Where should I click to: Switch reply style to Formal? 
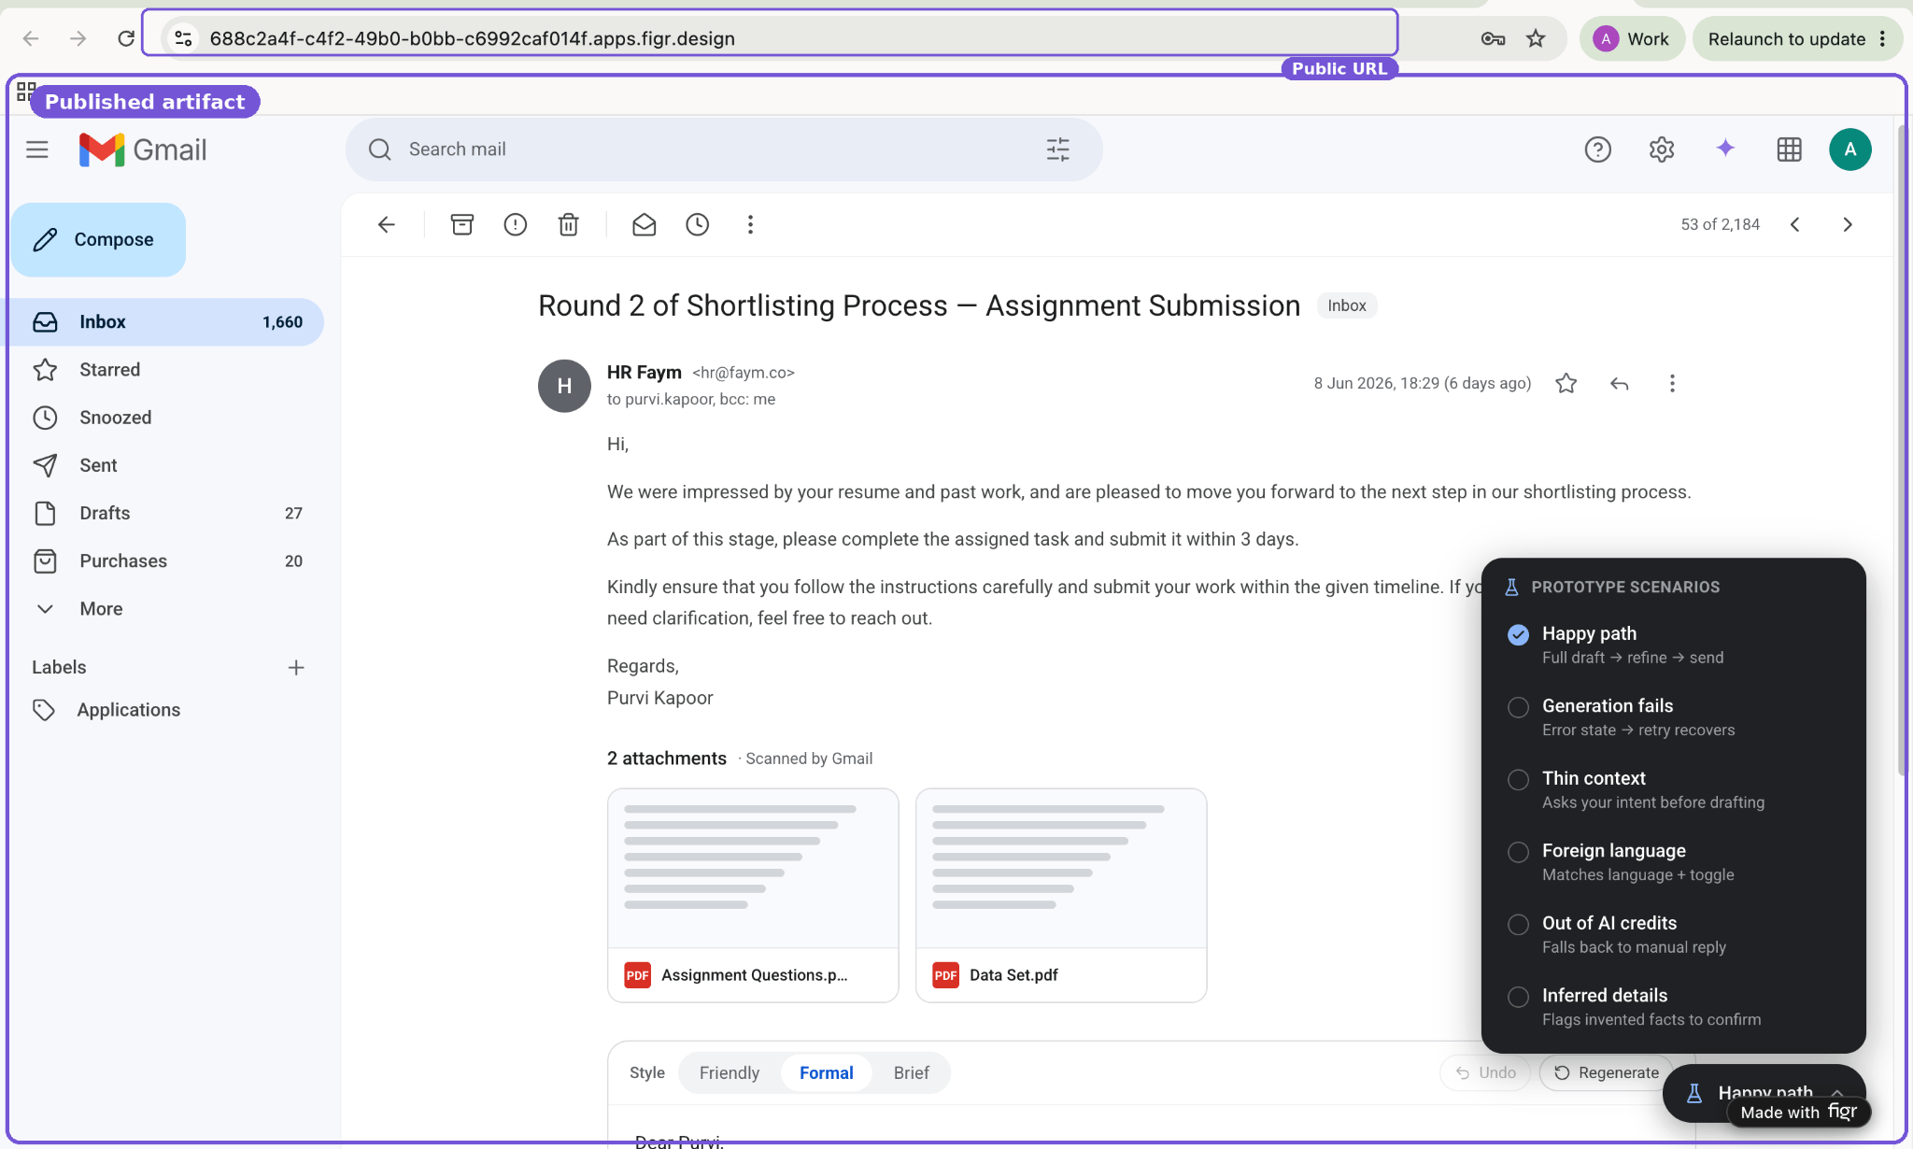point(827,1072)
